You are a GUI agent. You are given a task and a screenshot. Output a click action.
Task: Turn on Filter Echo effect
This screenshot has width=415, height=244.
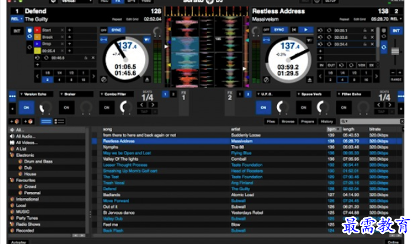(x=344, y=107)
